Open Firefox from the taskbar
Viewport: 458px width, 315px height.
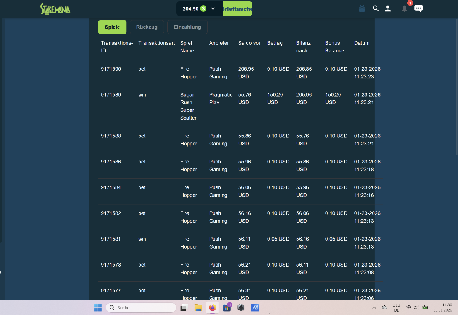(212, 307)
